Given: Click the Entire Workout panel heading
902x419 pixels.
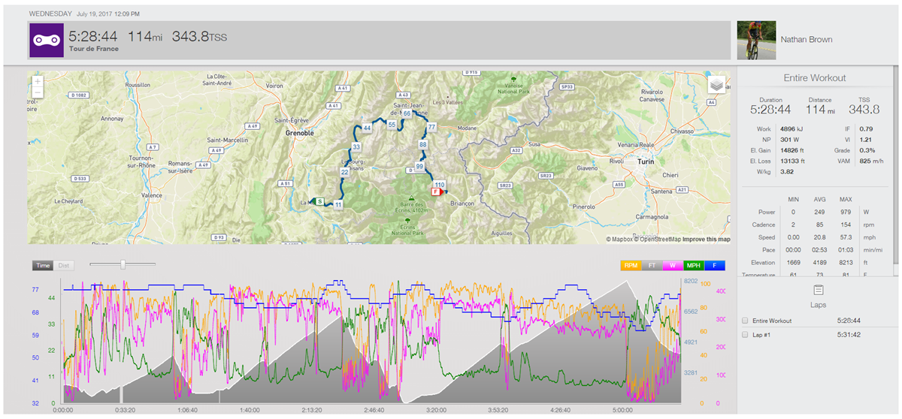Looking at the screenshot, I should (x=815, y=78).
